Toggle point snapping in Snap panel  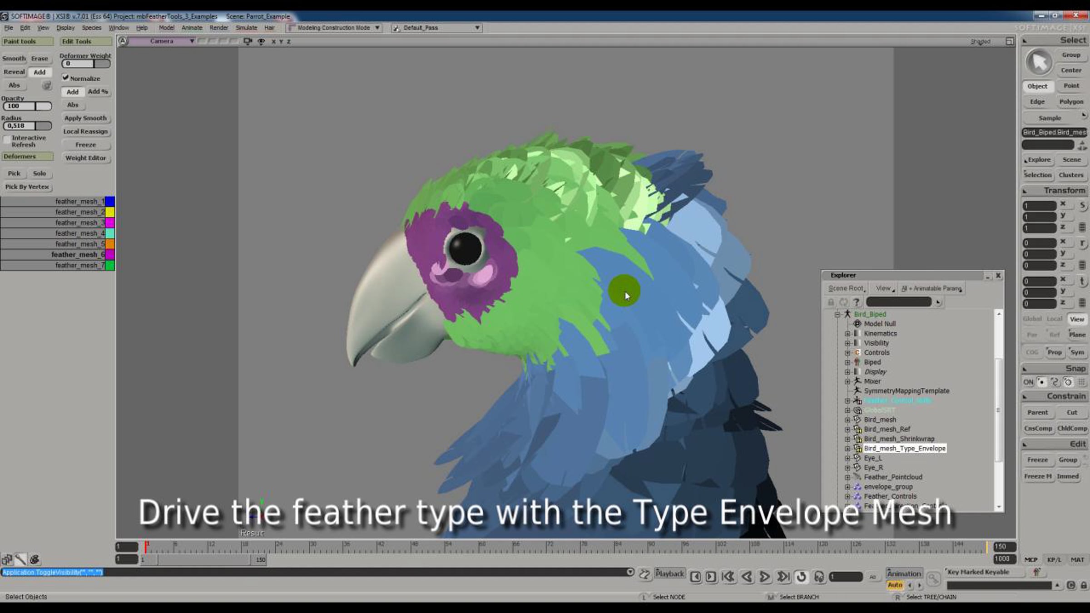coord(1042,382)
